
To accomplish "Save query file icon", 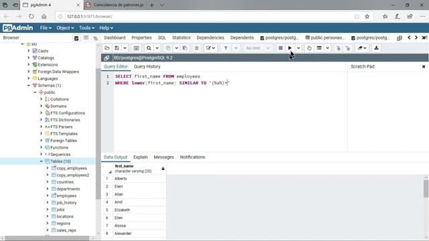I will 117,48.
